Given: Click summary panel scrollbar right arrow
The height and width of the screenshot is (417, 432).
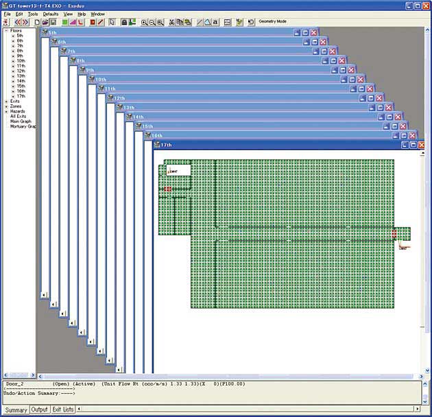Looking at the screenshot, I should click(x=418, y=409).
